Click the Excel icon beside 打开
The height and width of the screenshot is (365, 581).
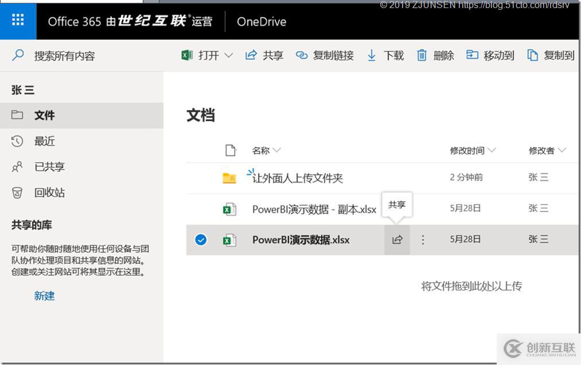[187, 55]
